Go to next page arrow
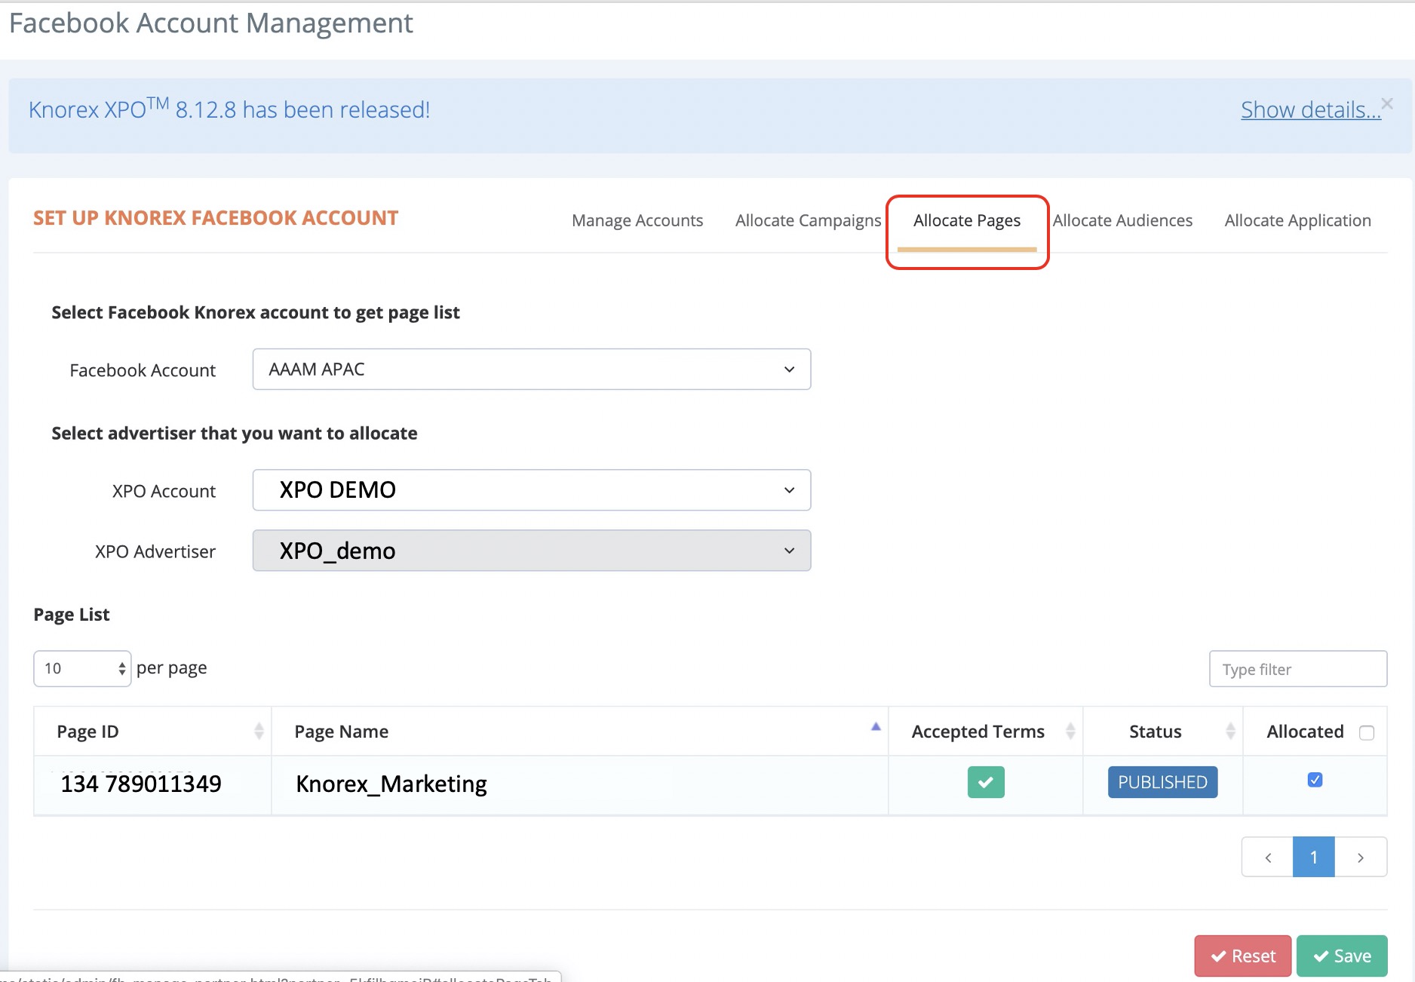Viewport: 1415px width, 982px height. 1360,858
